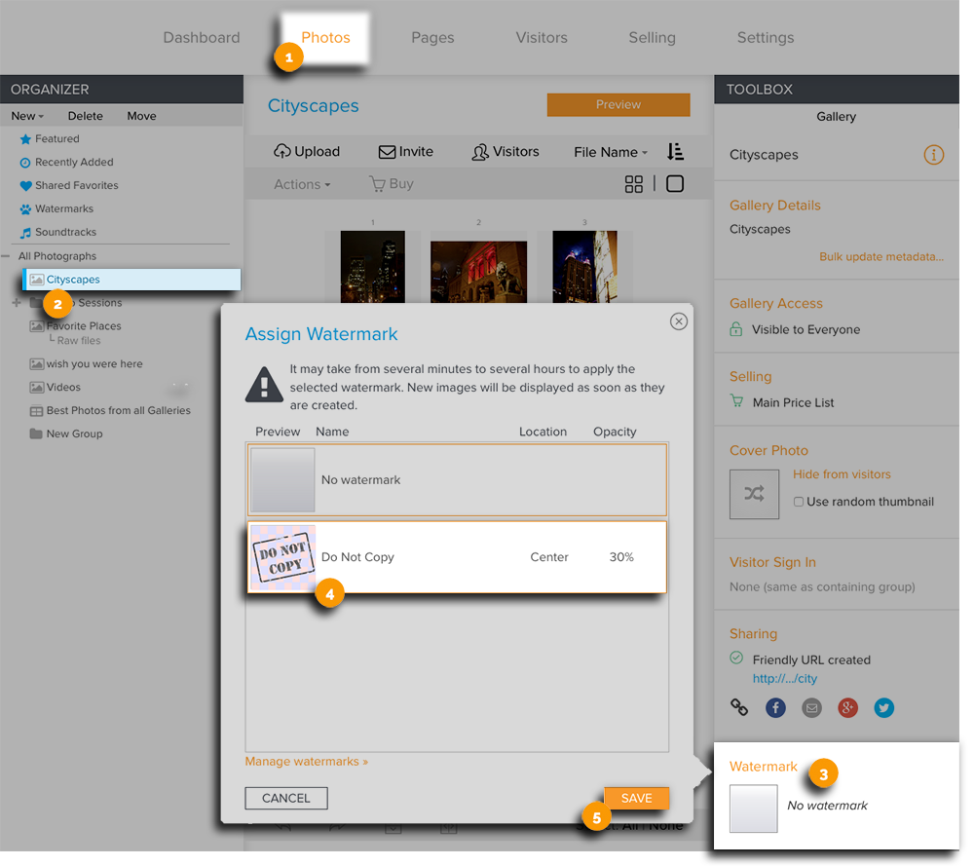Share gallery by email icon
The image size is (974, 866).
point(811,707)
